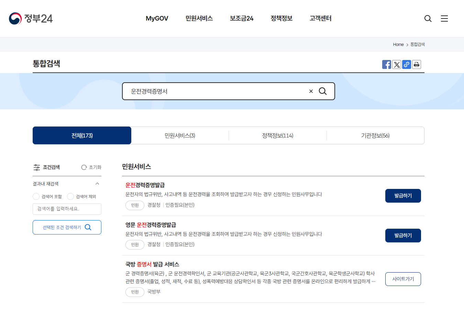Click the 정부24 logo

(x=30, y=19)
